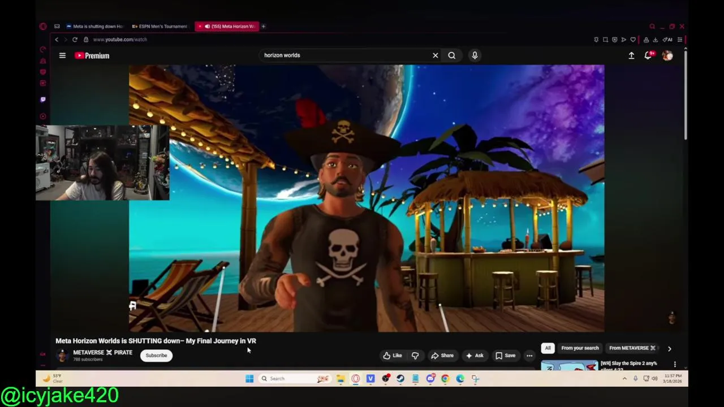Save the video to a playlist
Viewport: 724px width, 407px height.
click(506, 356)
